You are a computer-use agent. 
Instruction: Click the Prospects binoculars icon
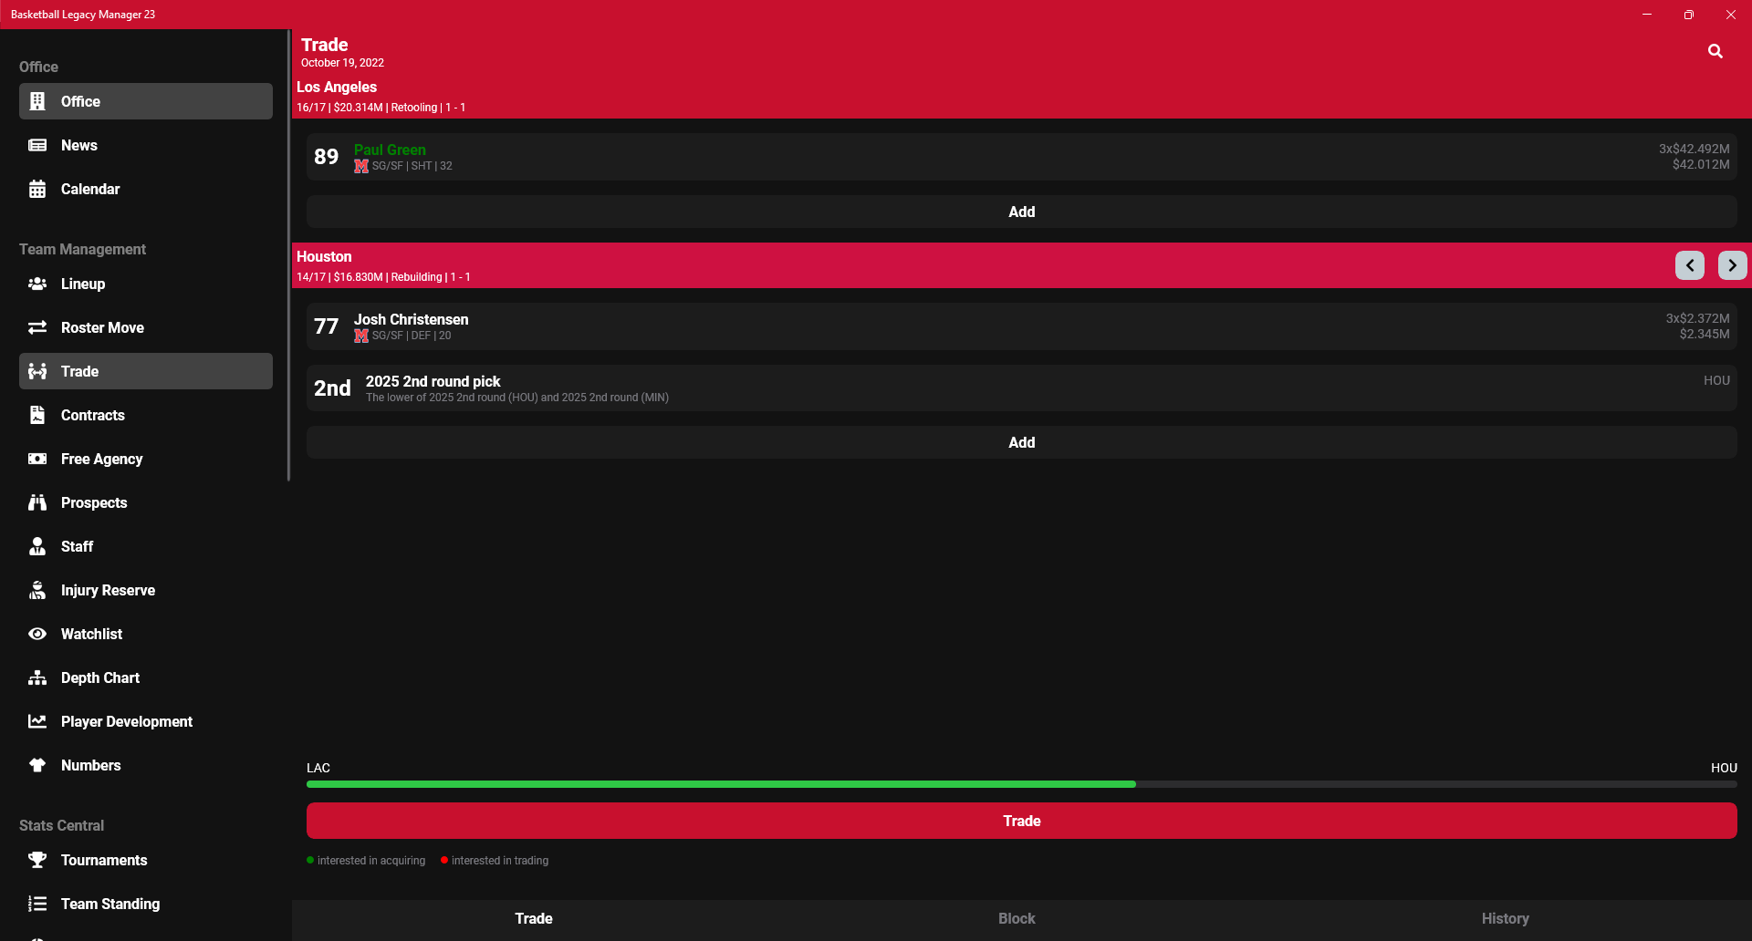coord(37,502)
